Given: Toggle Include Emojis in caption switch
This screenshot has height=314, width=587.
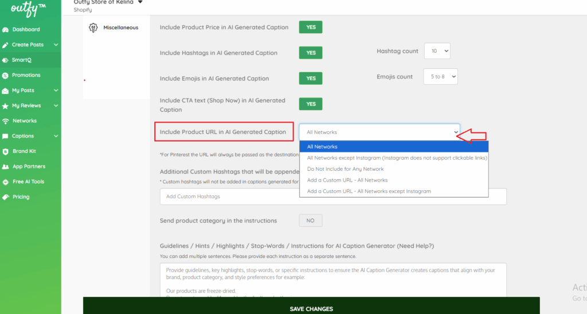Looking at the screenshot, I should coord(311,78).
